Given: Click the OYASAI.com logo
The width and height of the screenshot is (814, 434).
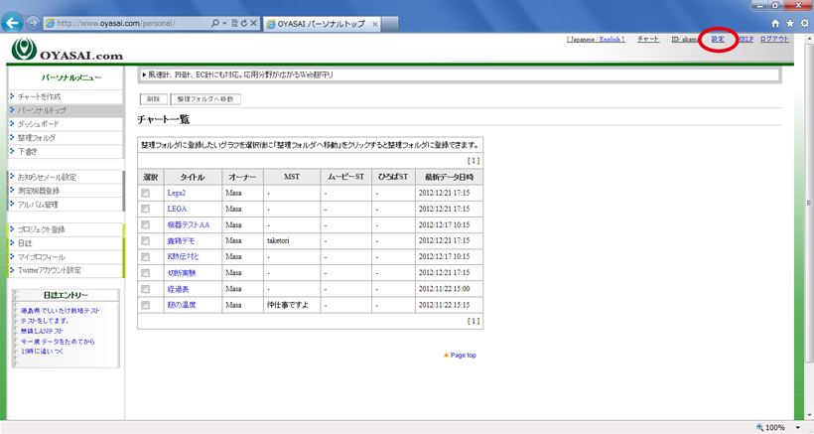Looking at the screenshot, I should [x=67, y=50].
